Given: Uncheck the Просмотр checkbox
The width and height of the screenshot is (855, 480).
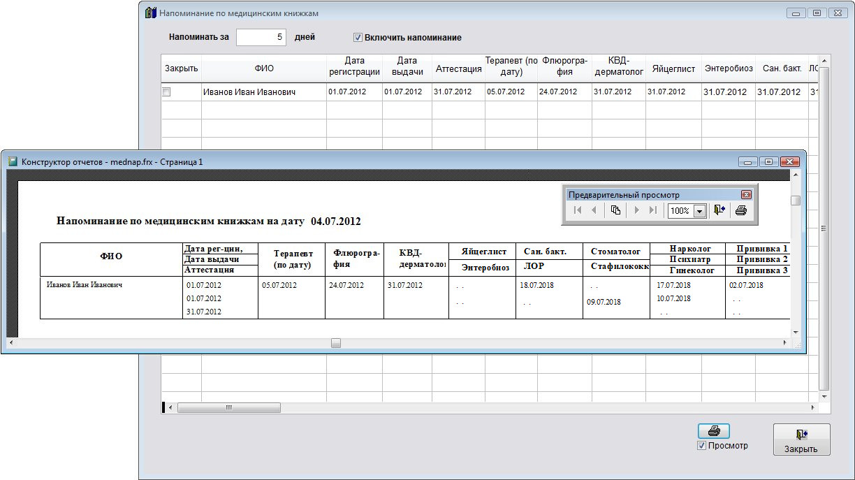Looking at the screenshot, I should [x=701, y=446].
